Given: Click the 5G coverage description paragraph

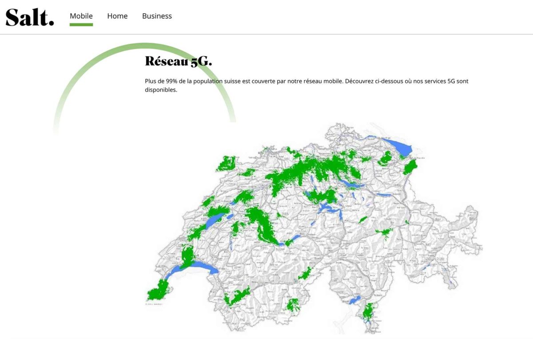Looking at the screenshot, I should click(x=306, y=86).
